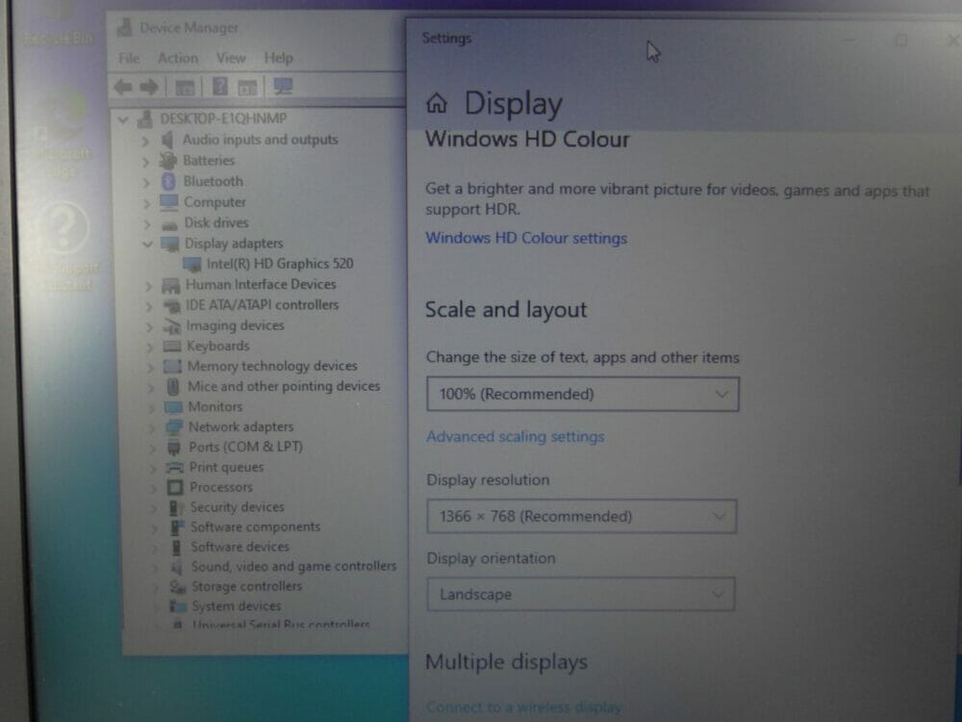962x722 pixels.
Task: Click the Bluetooth category icon
Action: pyautogui.click(x=168, y=182)
